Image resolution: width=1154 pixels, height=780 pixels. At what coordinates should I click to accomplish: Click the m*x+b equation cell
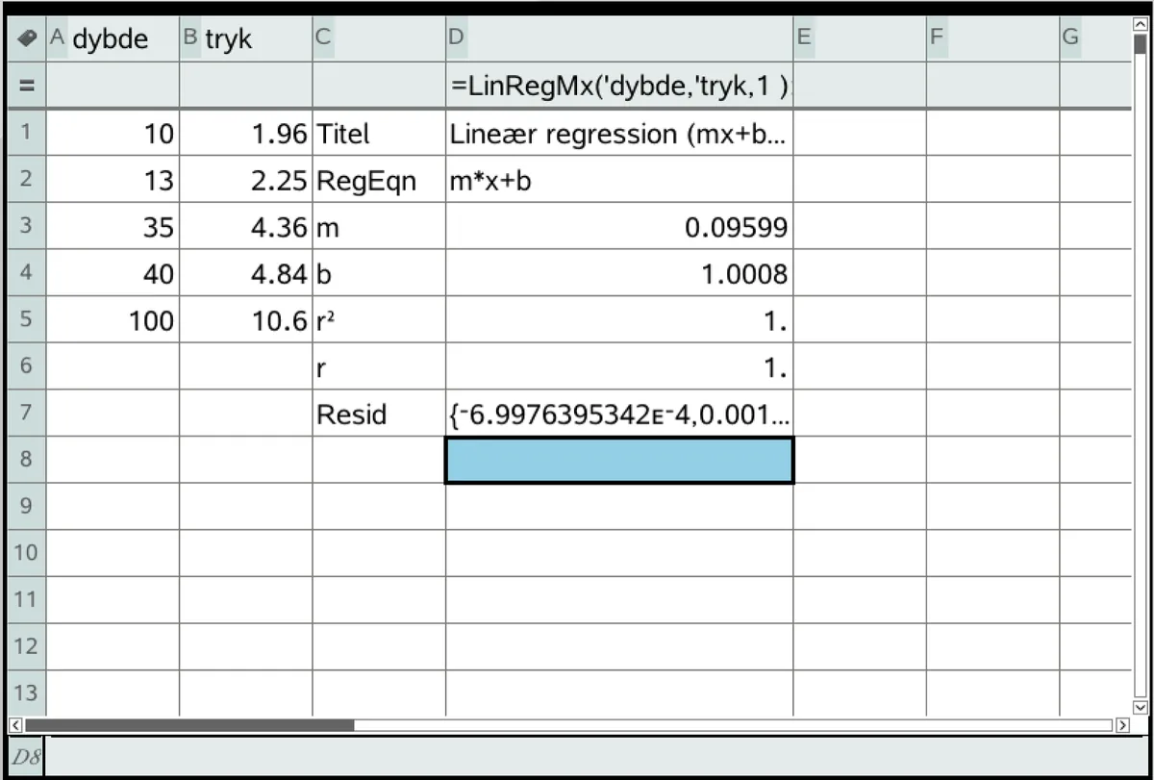click(619, 180)
